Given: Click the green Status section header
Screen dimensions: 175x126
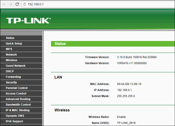Looking at the screenshot, I should tap(113, 44).
